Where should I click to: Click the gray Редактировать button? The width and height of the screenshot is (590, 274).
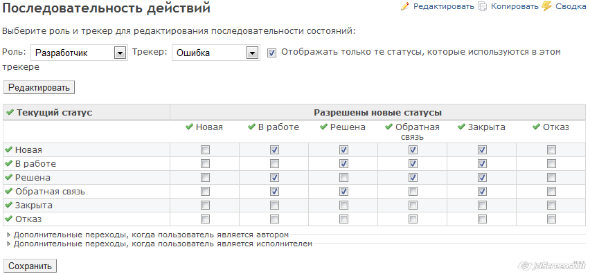tap(39, 88)
